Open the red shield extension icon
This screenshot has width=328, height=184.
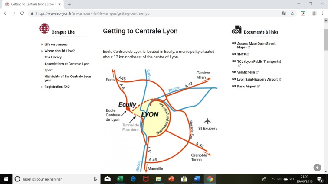[x=303, y=13]
